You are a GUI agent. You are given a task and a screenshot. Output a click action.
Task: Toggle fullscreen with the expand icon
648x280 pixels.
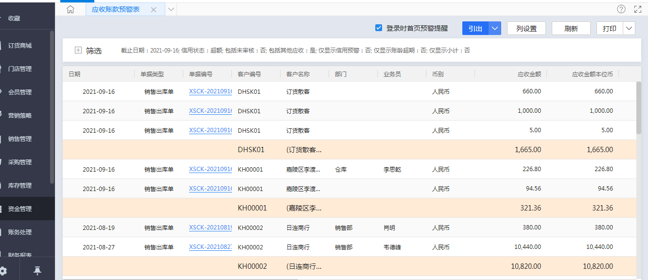(638, 9)
